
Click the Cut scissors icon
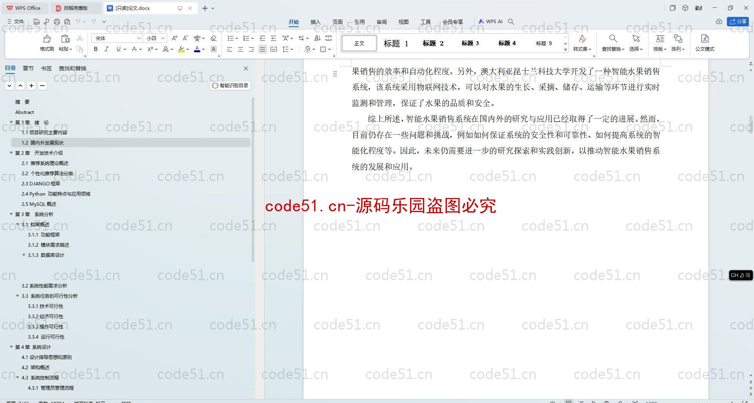80,38
